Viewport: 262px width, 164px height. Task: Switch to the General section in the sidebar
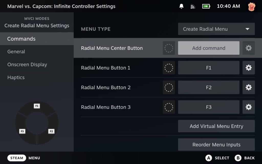tap(16, 52)
